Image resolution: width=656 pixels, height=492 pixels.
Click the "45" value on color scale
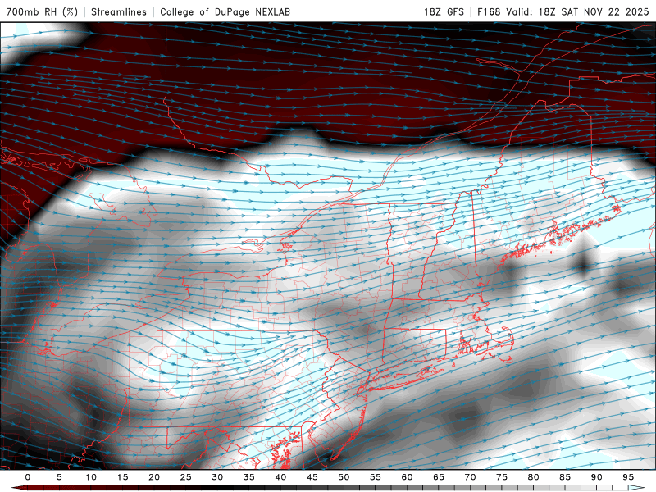click(312, 477)
